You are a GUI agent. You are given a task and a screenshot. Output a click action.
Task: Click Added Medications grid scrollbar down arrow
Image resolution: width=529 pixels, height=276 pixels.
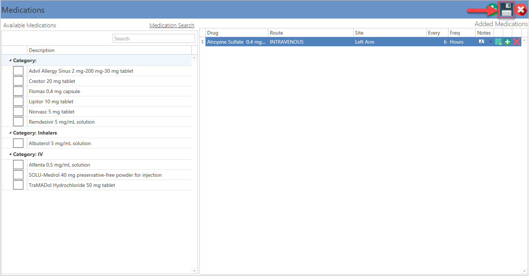point(525,271)
